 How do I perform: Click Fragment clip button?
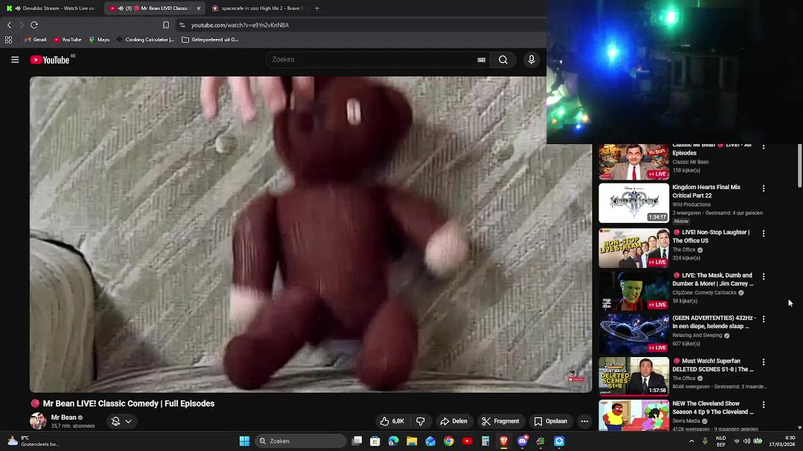click(x=500, y=421)
